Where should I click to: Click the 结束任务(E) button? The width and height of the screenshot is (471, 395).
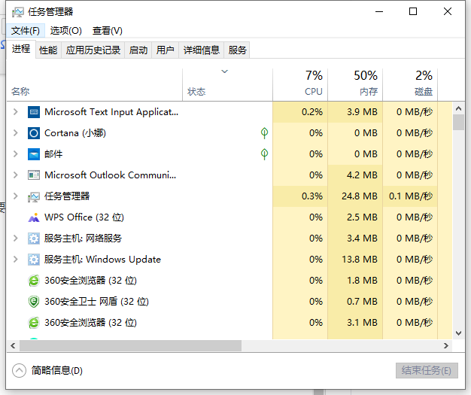tap(427, 371)
